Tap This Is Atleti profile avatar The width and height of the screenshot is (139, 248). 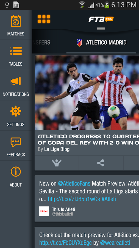[44, 211]
